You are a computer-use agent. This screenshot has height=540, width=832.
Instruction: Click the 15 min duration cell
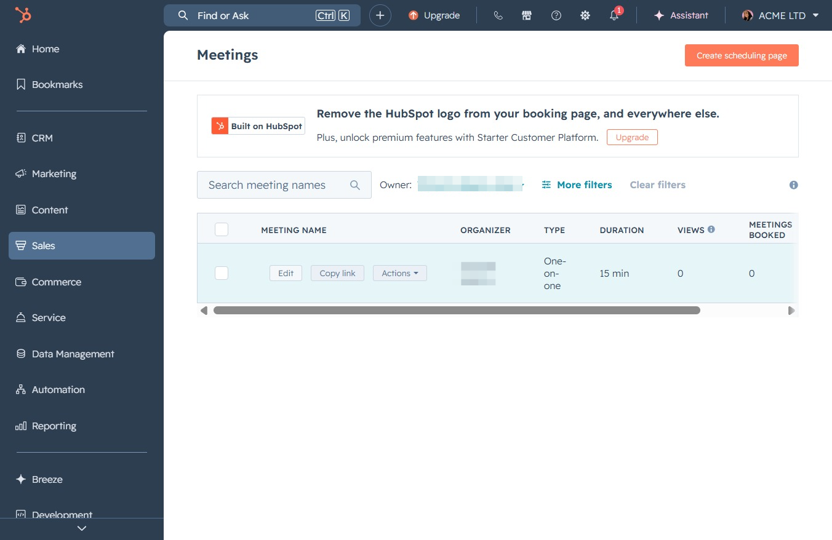click(614, 273)
